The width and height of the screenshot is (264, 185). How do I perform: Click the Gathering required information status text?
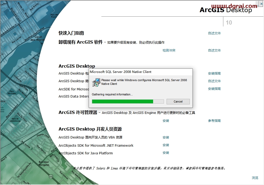point(112,95)
